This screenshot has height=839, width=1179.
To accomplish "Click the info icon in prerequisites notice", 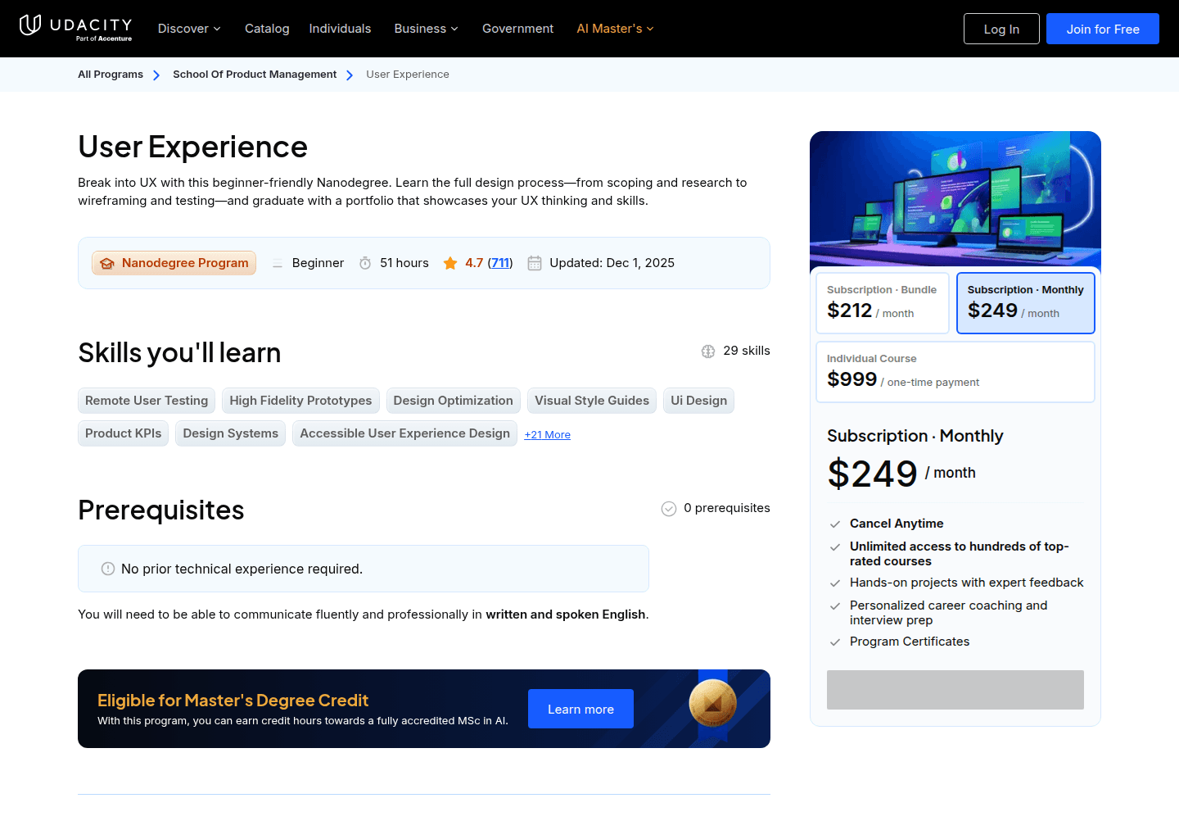I will click(107, 568).
